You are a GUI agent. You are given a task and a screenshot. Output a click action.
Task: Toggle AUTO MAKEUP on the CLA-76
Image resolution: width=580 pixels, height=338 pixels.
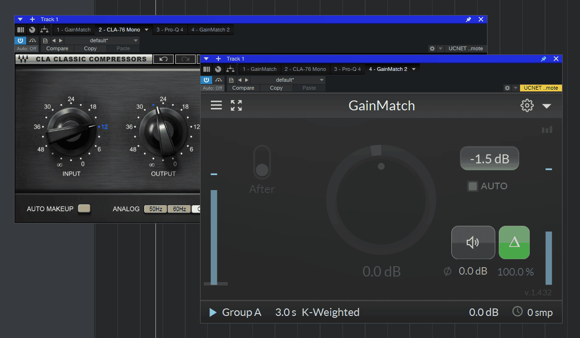85,209
